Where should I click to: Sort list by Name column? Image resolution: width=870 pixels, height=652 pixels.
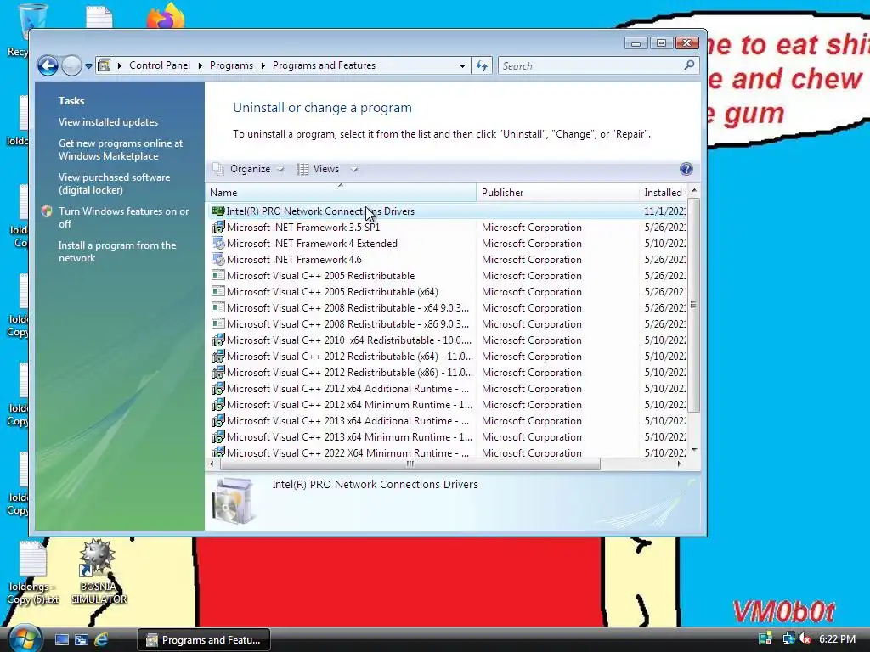coord(341,193)
